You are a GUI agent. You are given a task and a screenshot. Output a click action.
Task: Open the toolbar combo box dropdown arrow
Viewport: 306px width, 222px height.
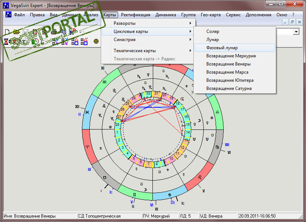pos(296,31)
